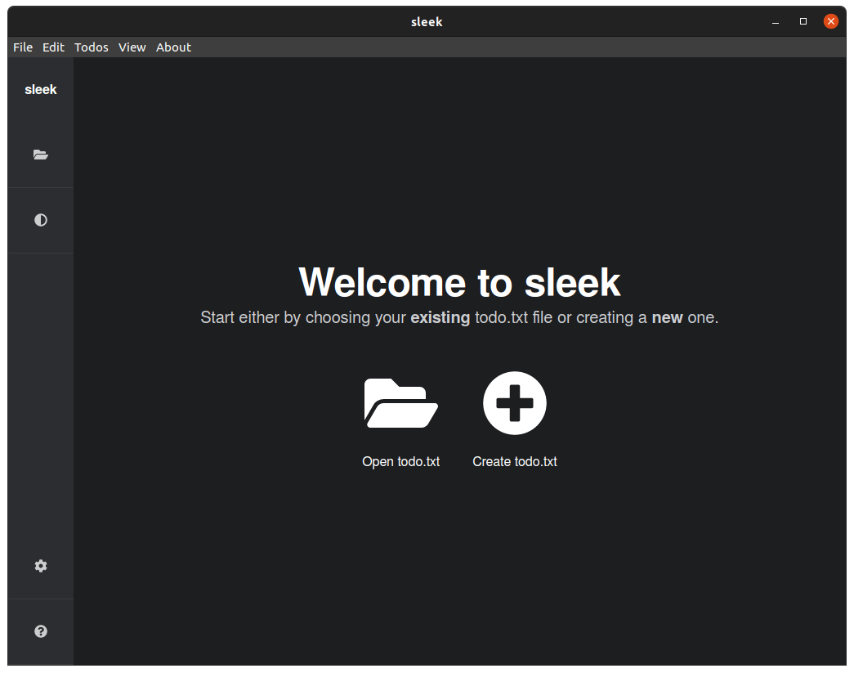Open the Edit menu
This screenshot has width=854, height=673.
tap(52, 47)
